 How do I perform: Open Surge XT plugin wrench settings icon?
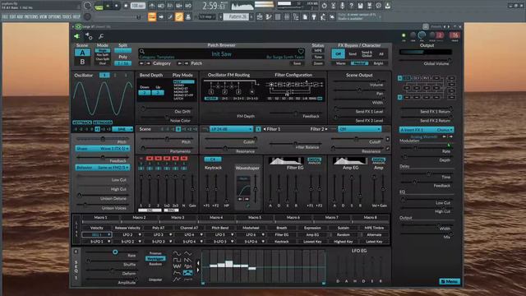(x=101, y=36)
